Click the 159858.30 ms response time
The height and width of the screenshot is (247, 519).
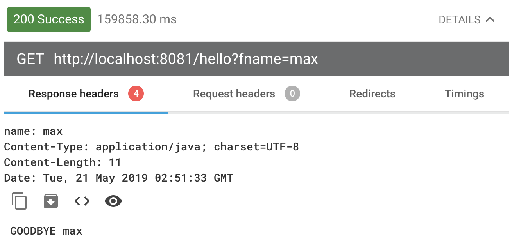[137, 19]
